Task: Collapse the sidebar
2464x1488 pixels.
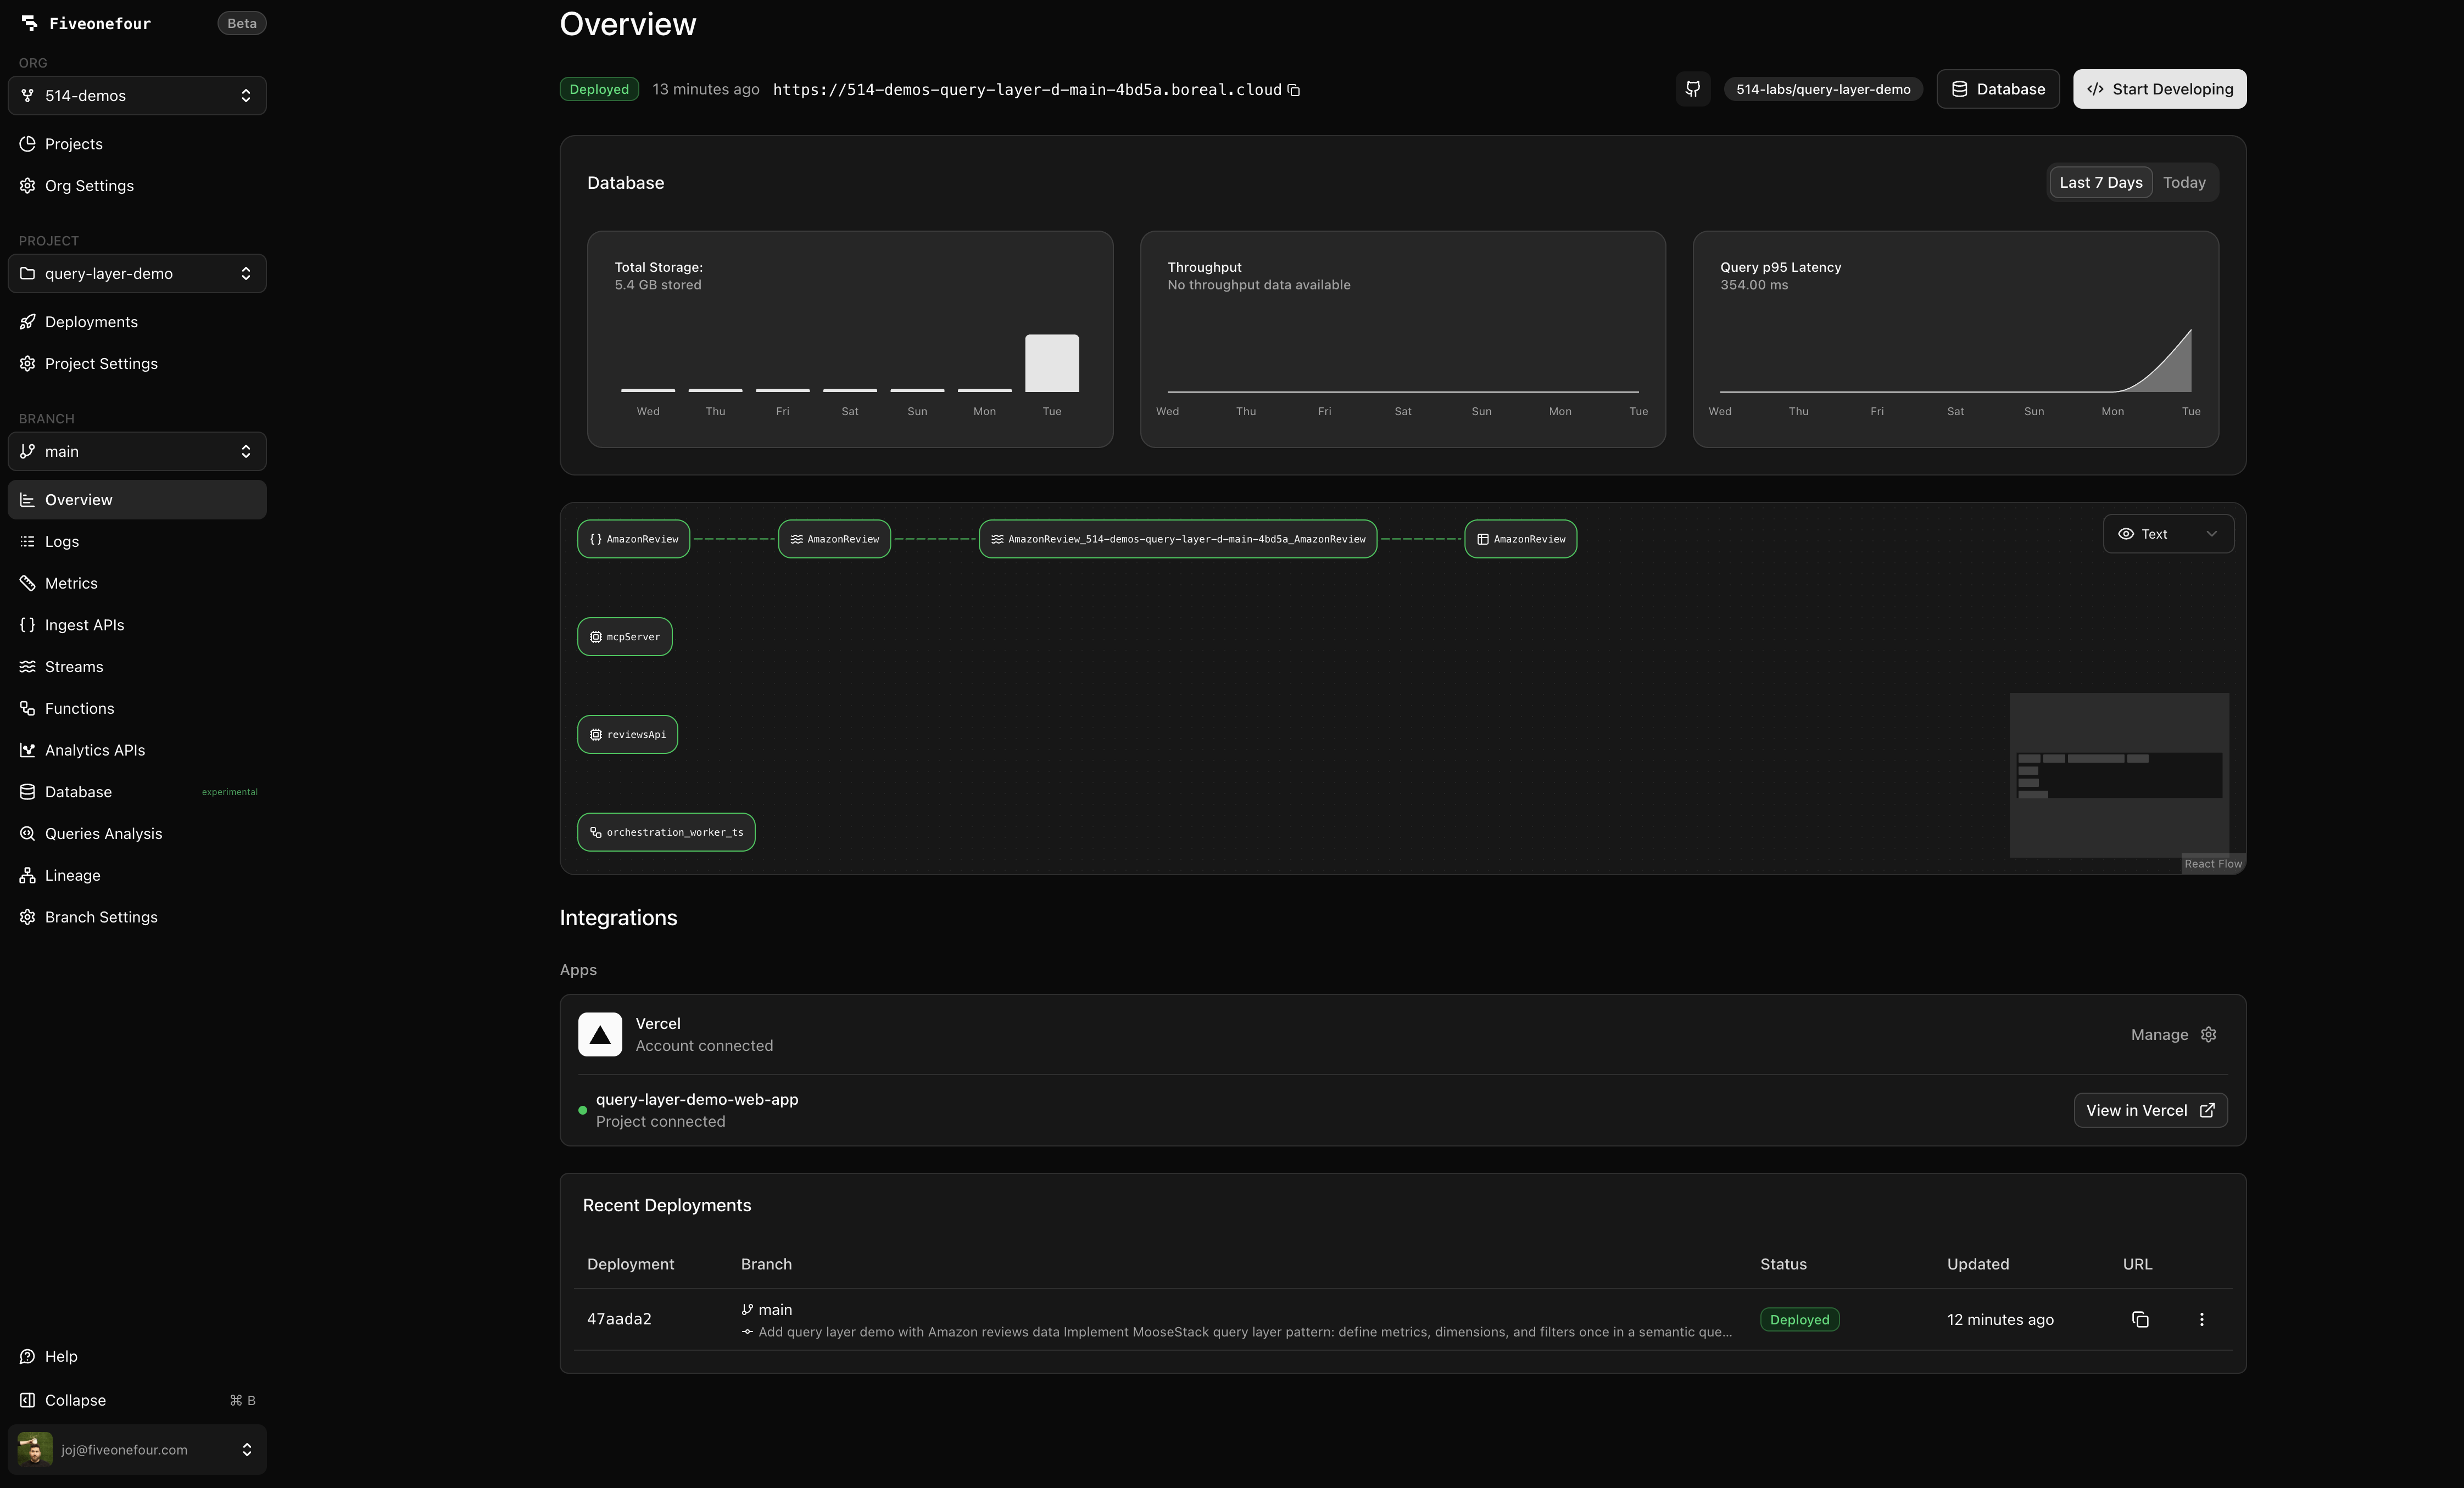Action: tap(75, 1400)
